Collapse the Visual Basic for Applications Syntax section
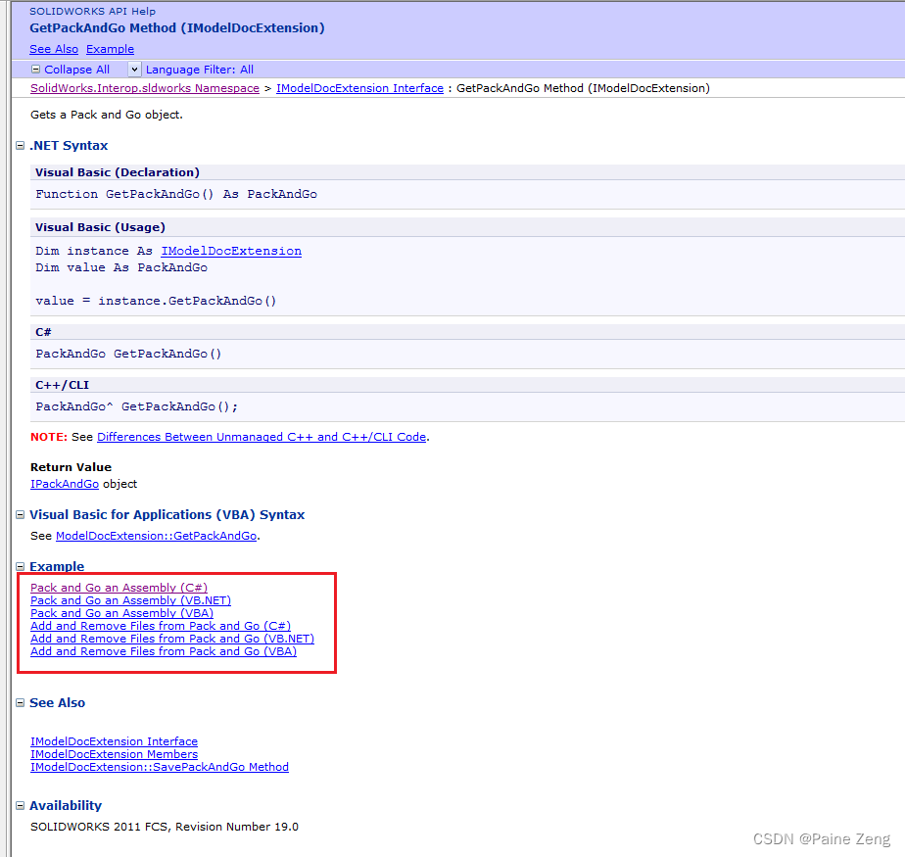 (x=21, y=515)
